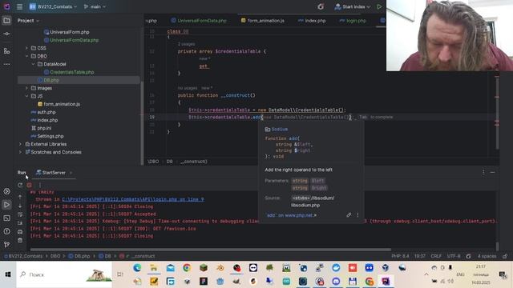
Task: Rerun StartServer with the rerun icon
Action: pyautogui.click(x=20, y=185)
